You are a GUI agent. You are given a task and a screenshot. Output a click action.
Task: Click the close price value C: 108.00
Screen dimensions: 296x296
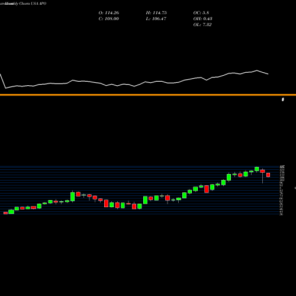click(109, 19)
